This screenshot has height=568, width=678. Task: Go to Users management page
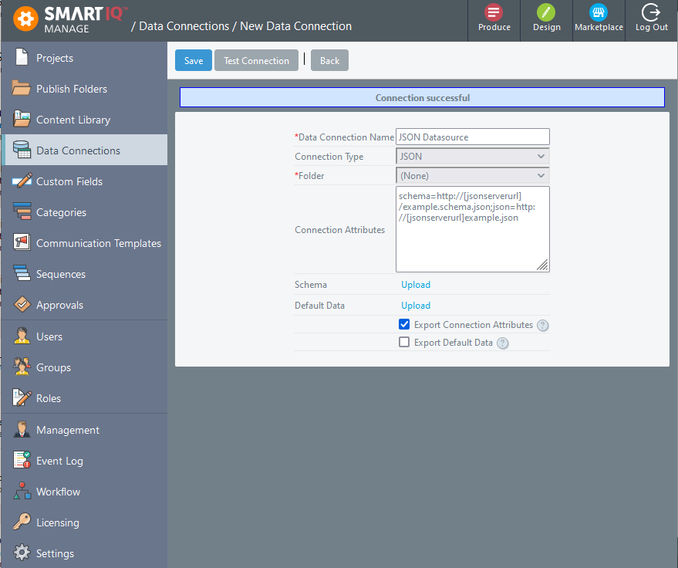click(49, 336)
